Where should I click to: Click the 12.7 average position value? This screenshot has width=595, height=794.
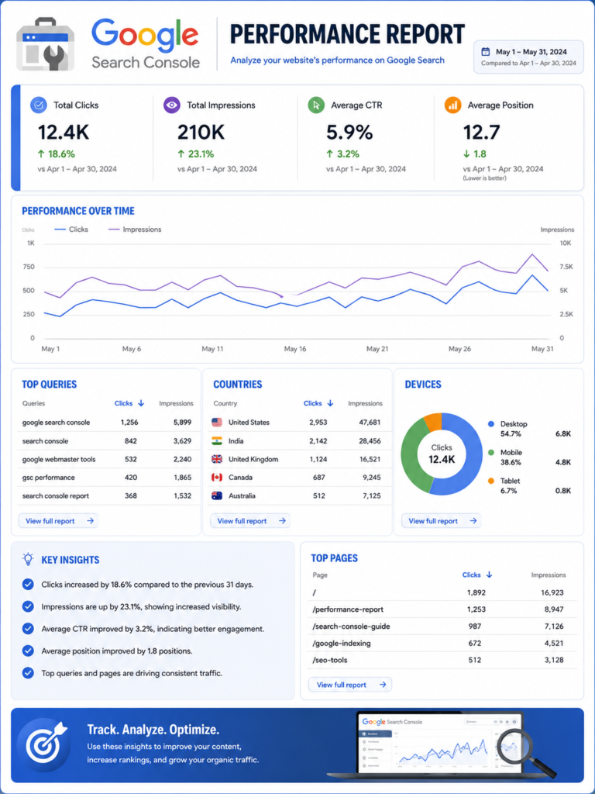(481, 132)
